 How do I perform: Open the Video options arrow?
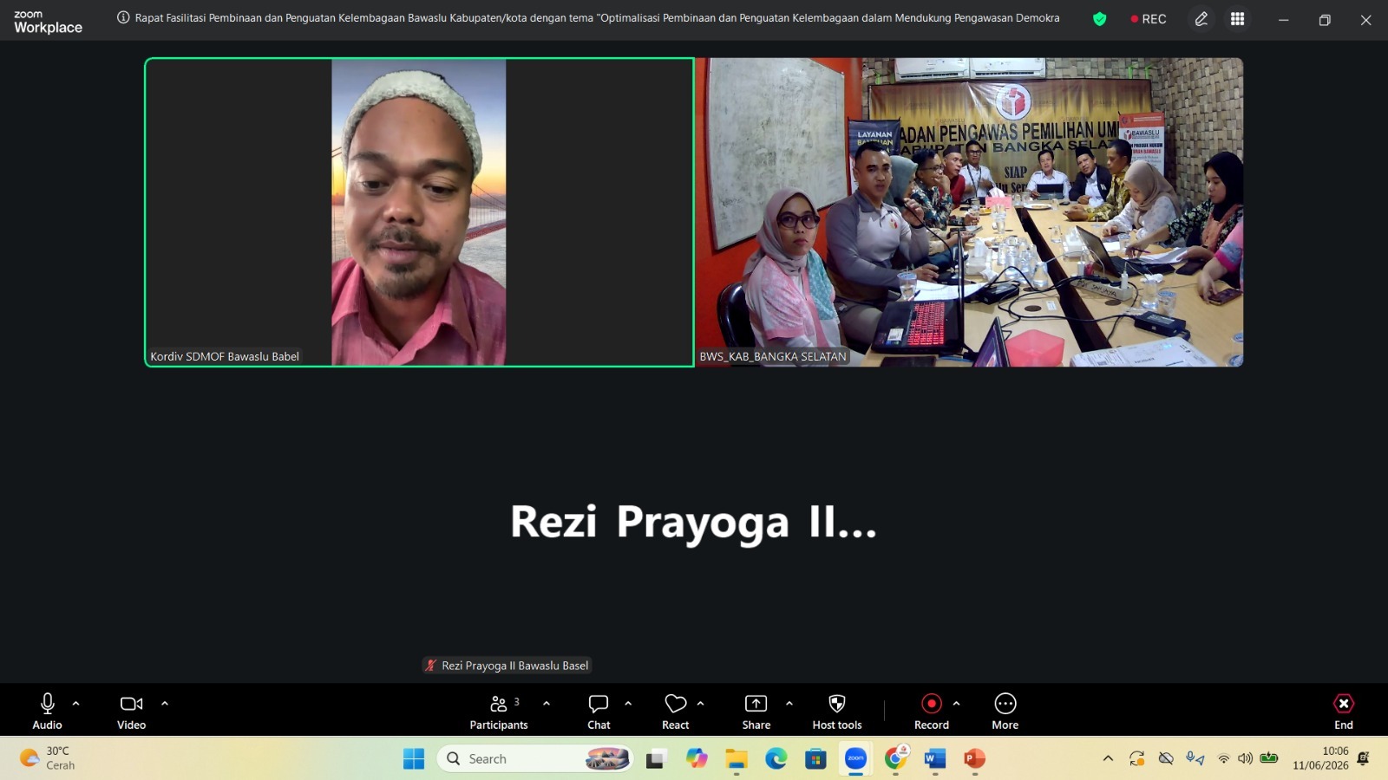coord(165,704)
